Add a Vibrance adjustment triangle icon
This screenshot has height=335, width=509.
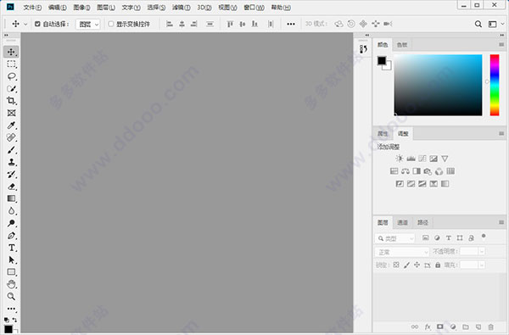445,159
